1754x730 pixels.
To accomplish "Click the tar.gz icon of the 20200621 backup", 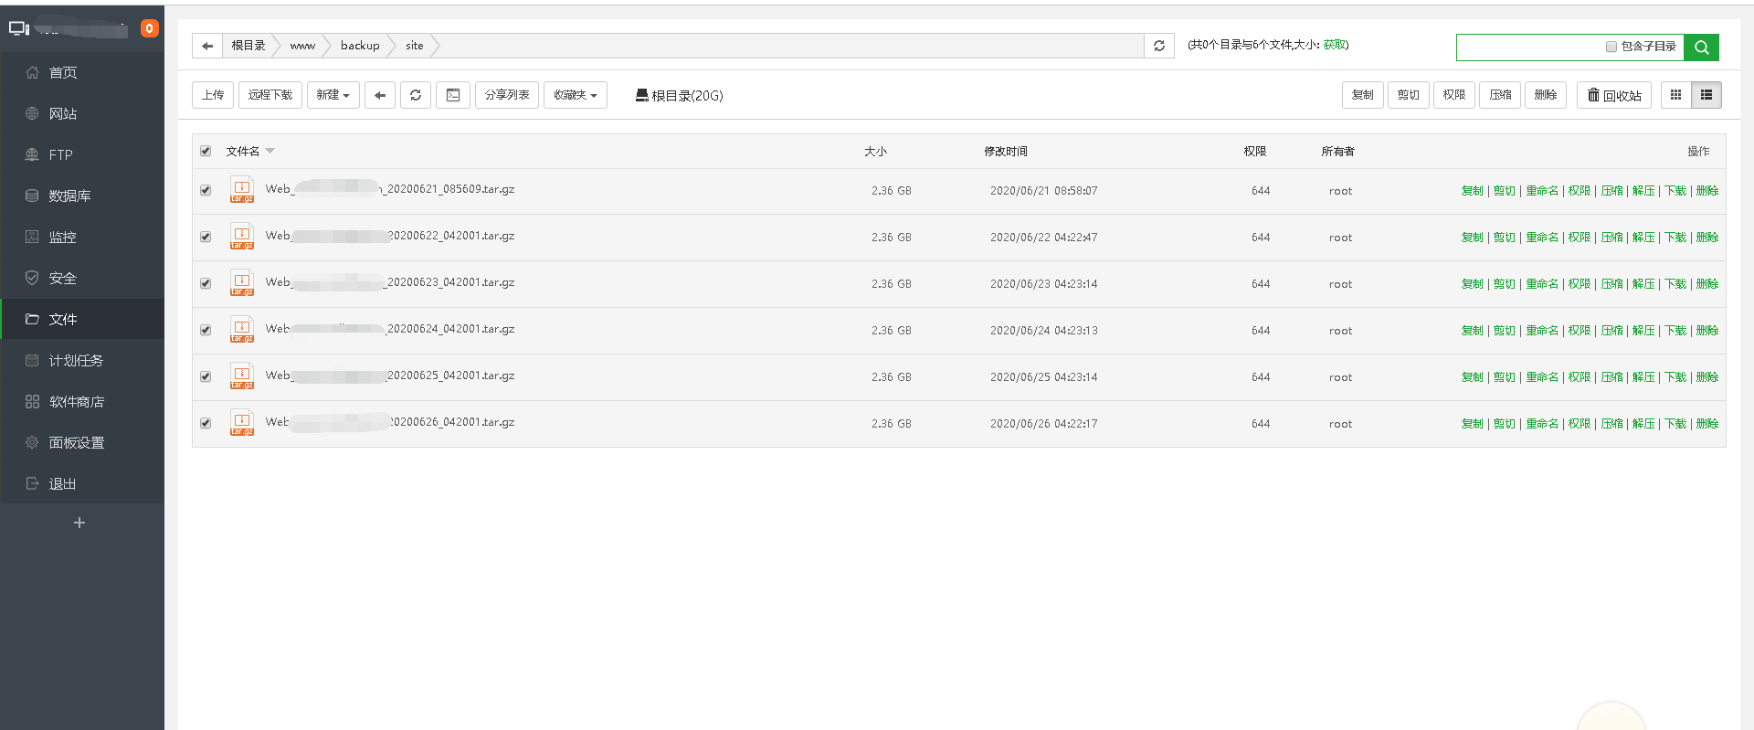I will [x=242, y=190].
